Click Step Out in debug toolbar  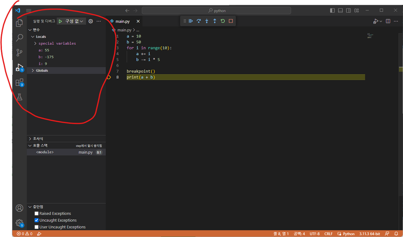(x=215, y=21)
